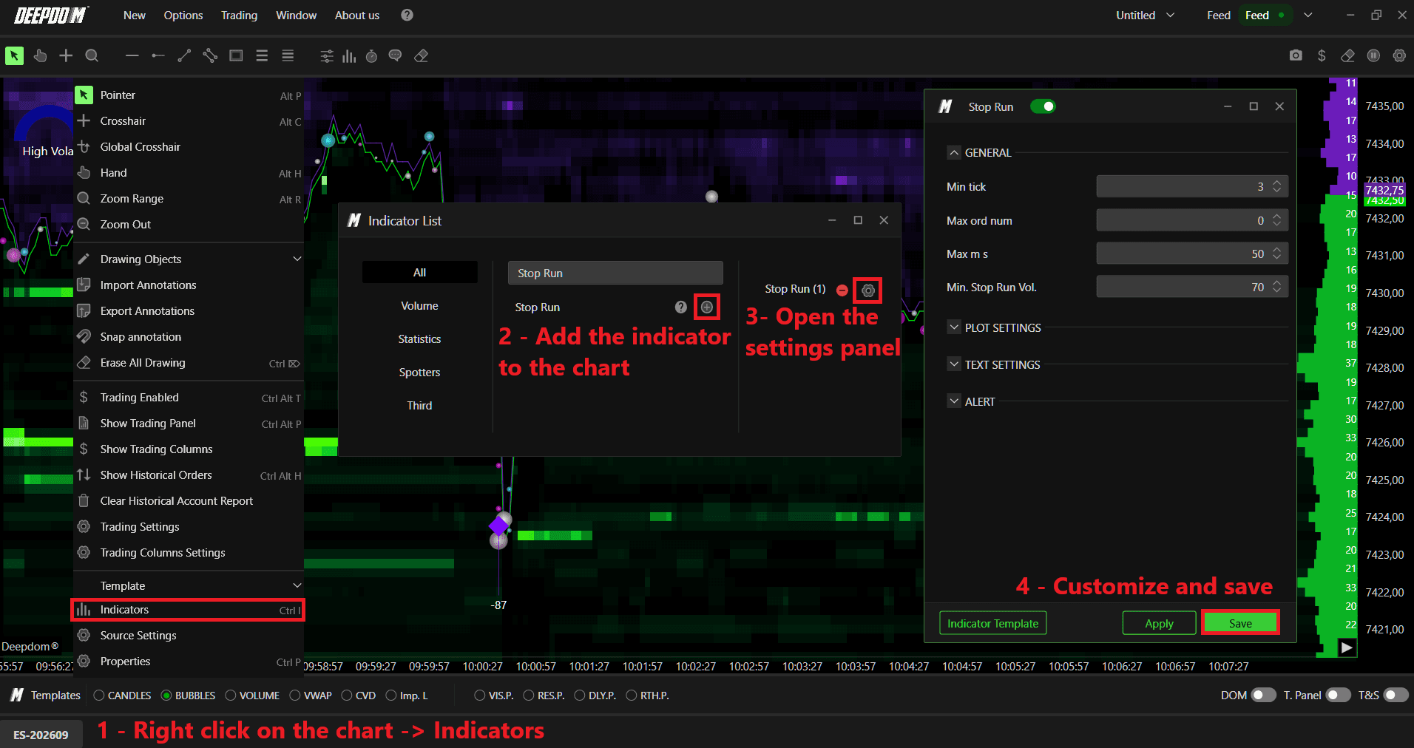Expand the ALERT section

click(x=954, y=401)
